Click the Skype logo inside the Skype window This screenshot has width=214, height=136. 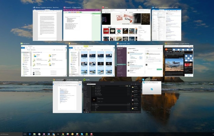coord(152,89)
